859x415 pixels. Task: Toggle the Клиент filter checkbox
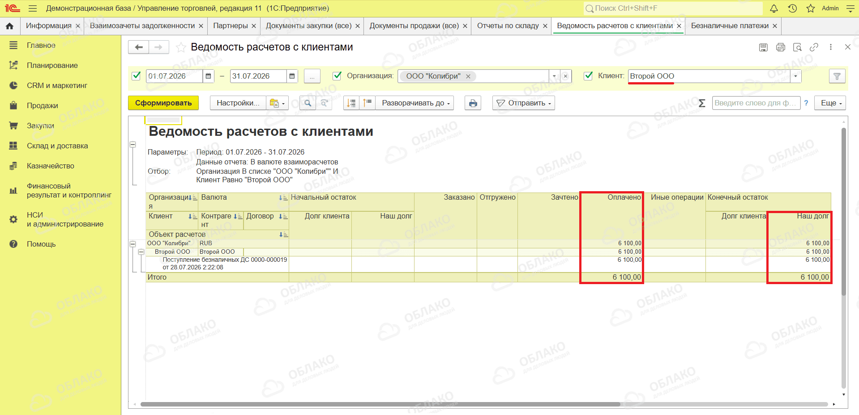[589, 76]
